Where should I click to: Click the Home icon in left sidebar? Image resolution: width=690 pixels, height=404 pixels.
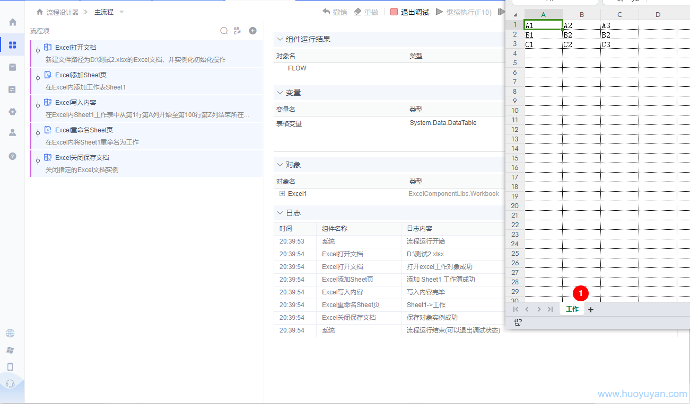click(12, 22)
